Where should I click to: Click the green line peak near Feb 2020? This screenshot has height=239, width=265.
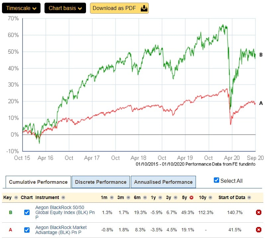(x=223, y=25)
